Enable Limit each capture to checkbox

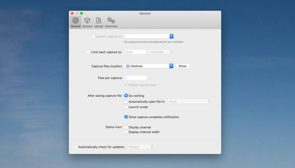tap(88, 52)
